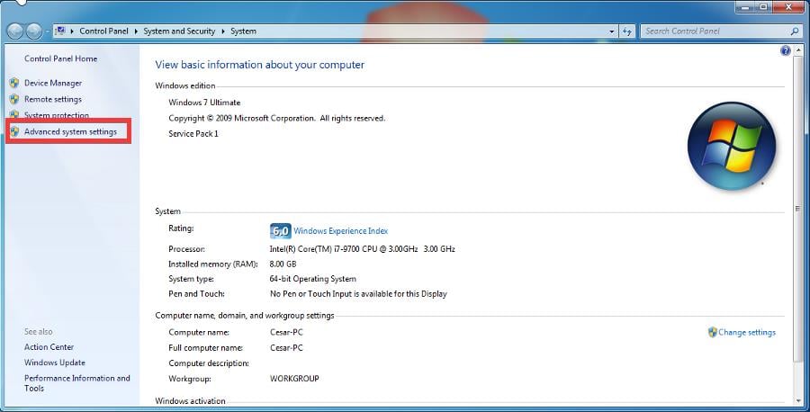Open Help with the blue question mark
The image size is (810, 412).
point(785,50)
